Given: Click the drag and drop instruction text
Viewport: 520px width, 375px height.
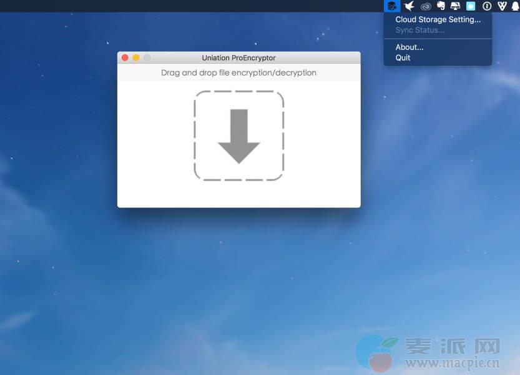Looking at the screenshot, I should coord(238,72).
